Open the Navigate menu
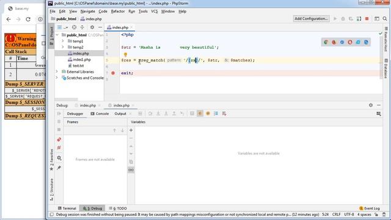This screenshot has width=391, height=220. (87, 12)
